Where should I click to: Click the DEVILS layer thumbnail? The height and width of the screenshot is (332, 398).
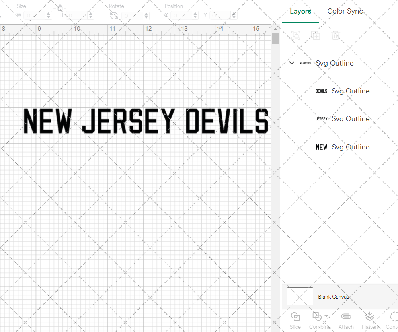click(321, 91)
